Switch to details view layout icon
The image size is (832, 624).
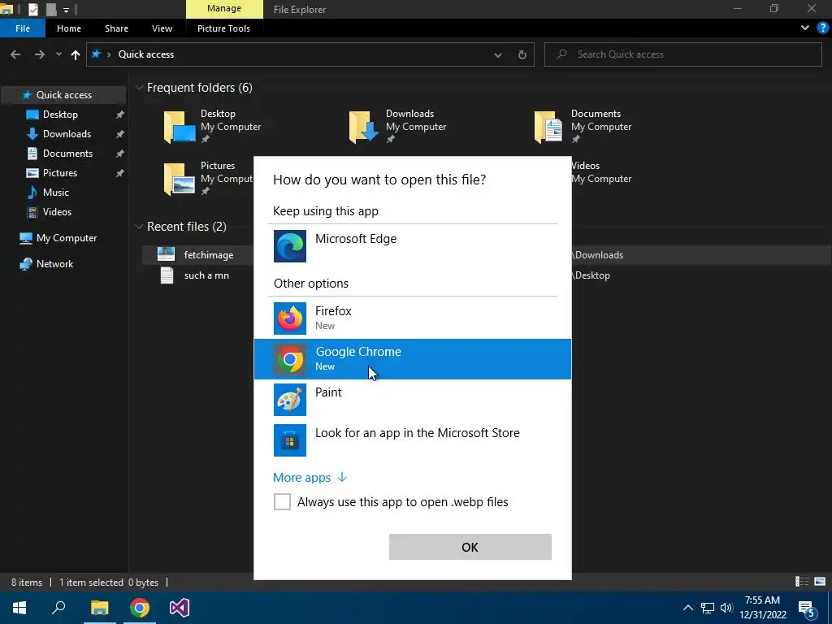(x=802, y=582)
